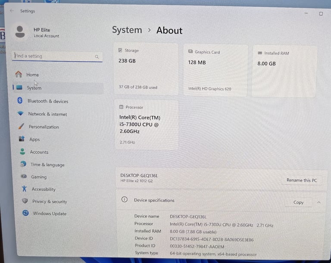
Task: Click Installed RAM 7.88 GB usable value
Action: coord(193,232)
